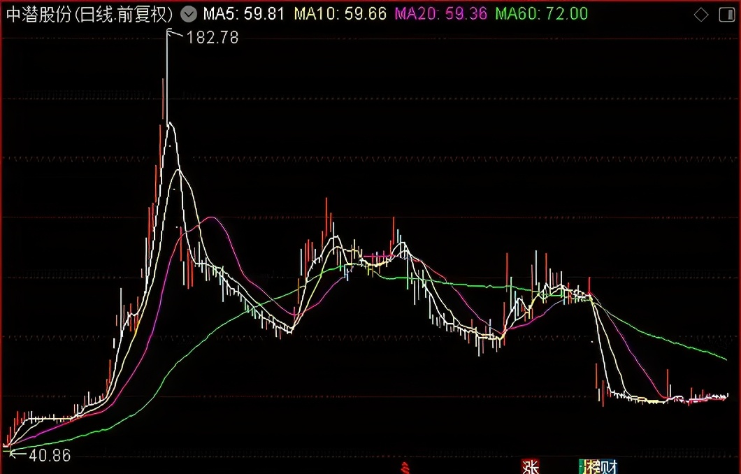Open the 张 marker on the timeline
The width and height of the screenshot is (741, 474).
530,466
